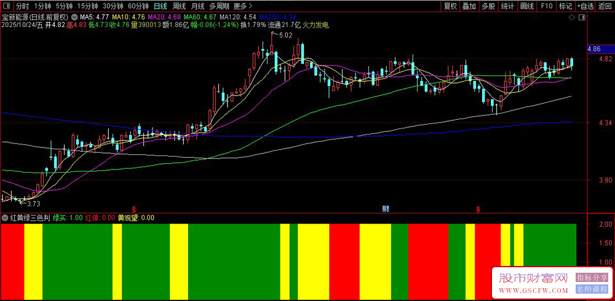Open the F10 company info

click(x=546, y=6)
